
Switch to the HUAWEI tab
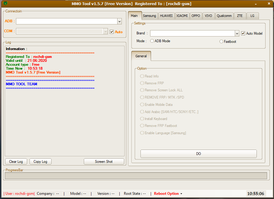click(166, 16)
